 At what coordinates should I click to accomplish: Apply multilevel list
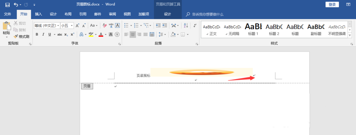click(x=146, y=25)
